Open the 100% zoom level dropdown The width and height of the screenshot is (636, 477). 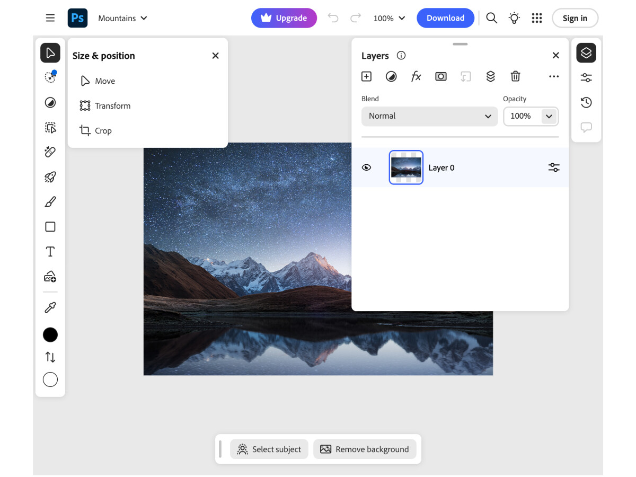coord(389,18)
